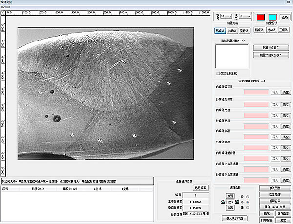Enable the 仅显示标注线 checkbox

coord(218,73)
